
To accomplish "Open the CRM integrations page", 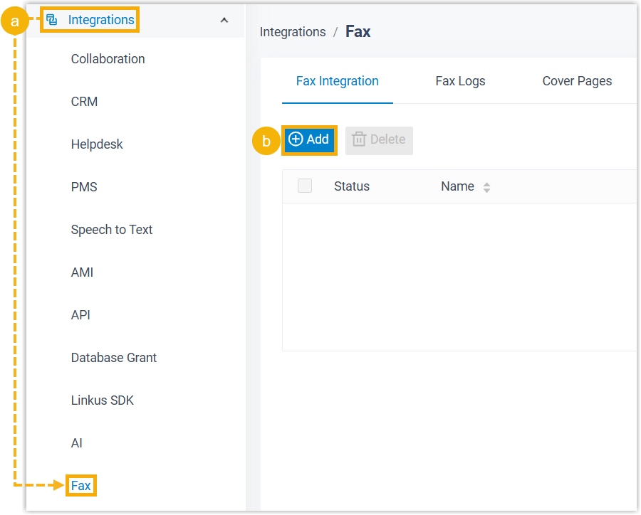I will click(84, 102).
